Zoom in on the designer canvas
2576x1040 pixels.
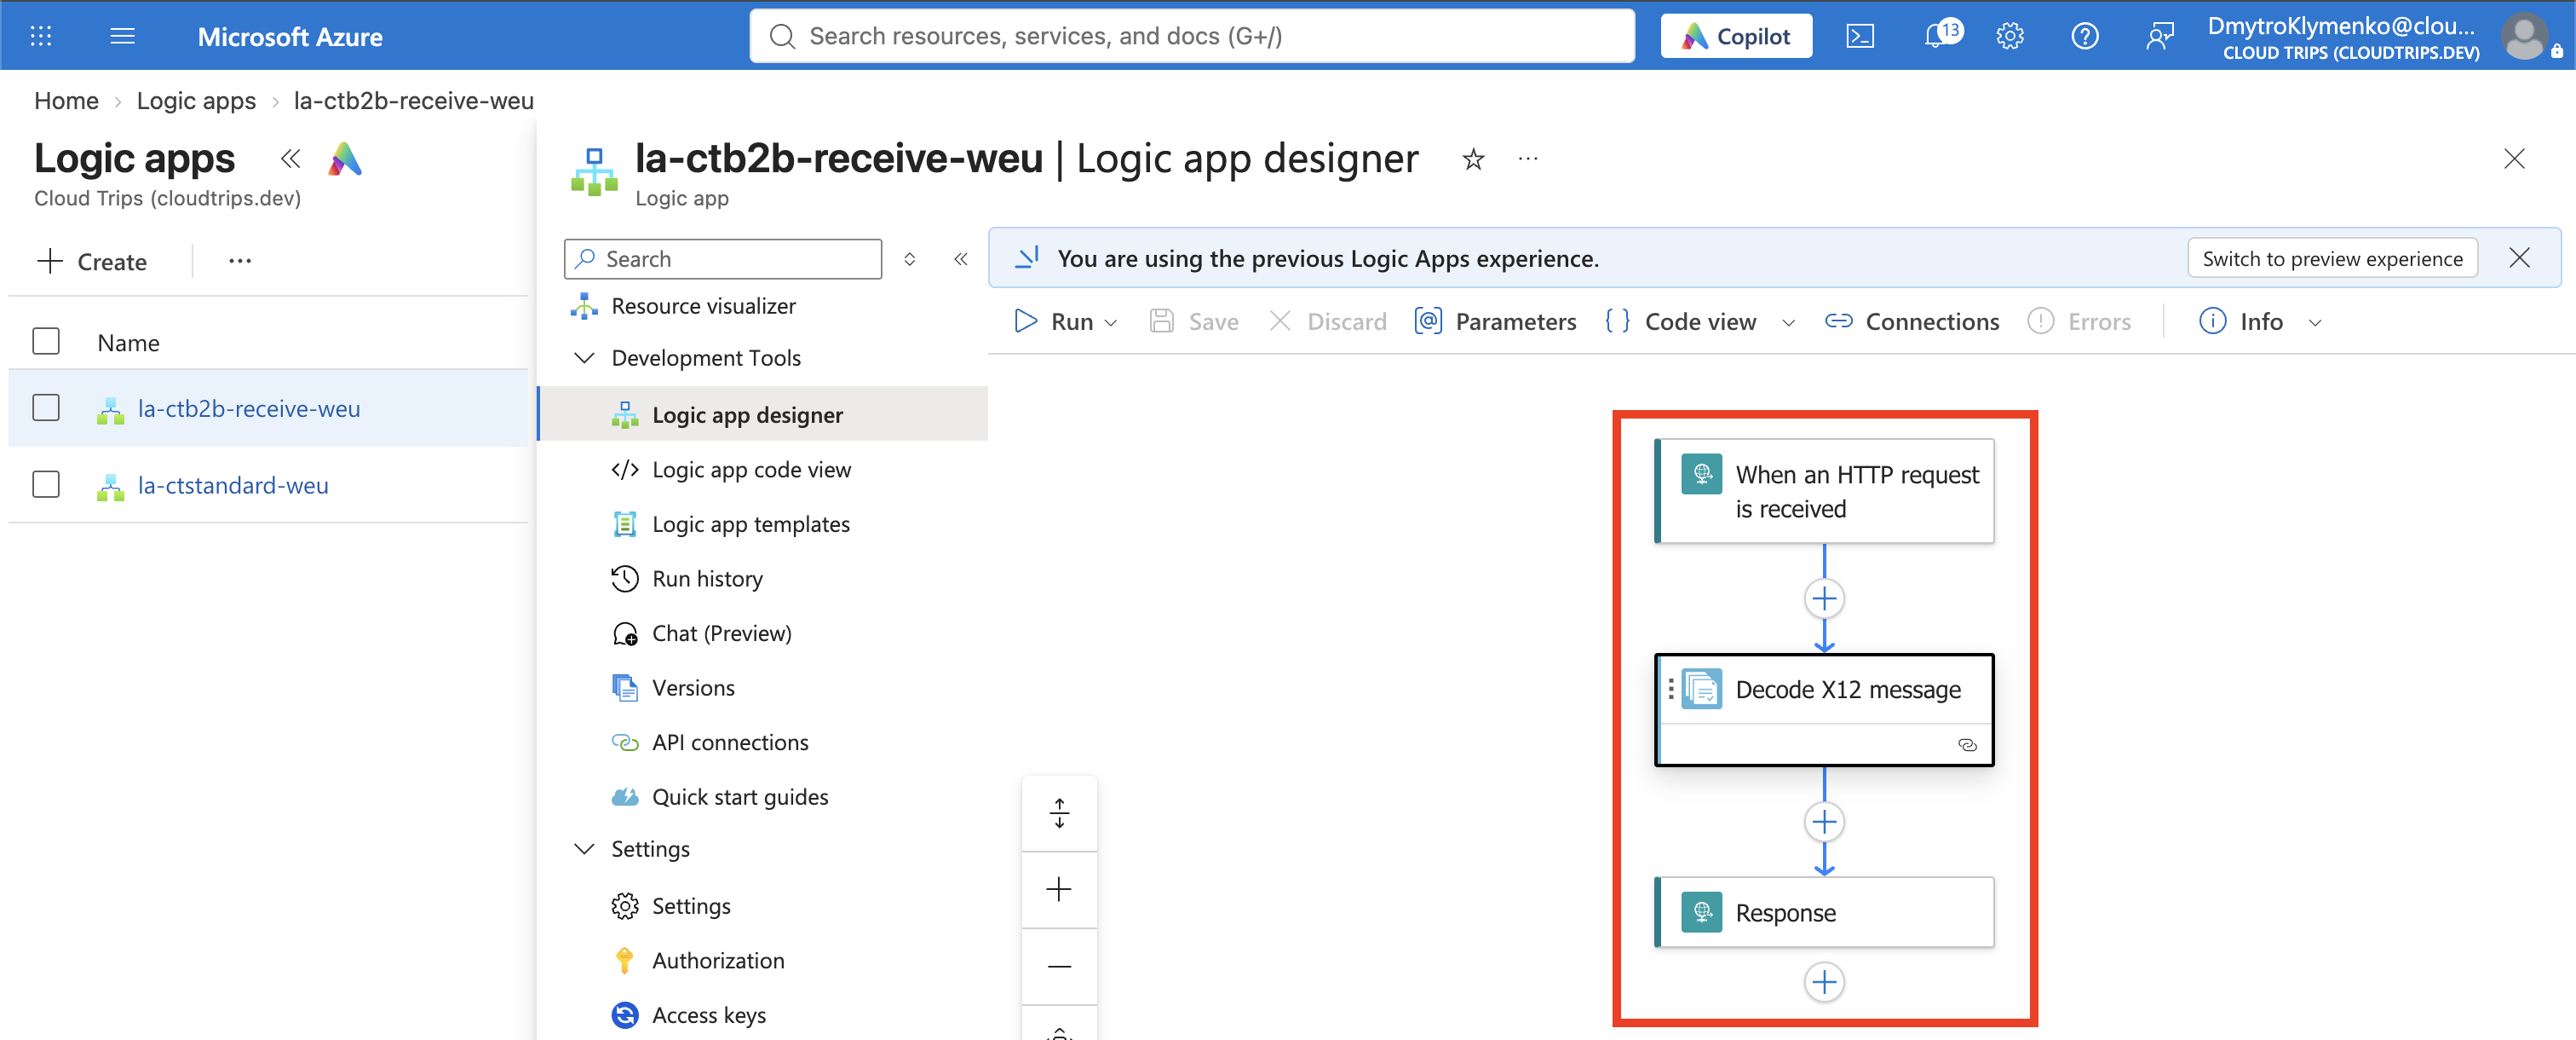pyautogui.click(x=1059, y=889)
